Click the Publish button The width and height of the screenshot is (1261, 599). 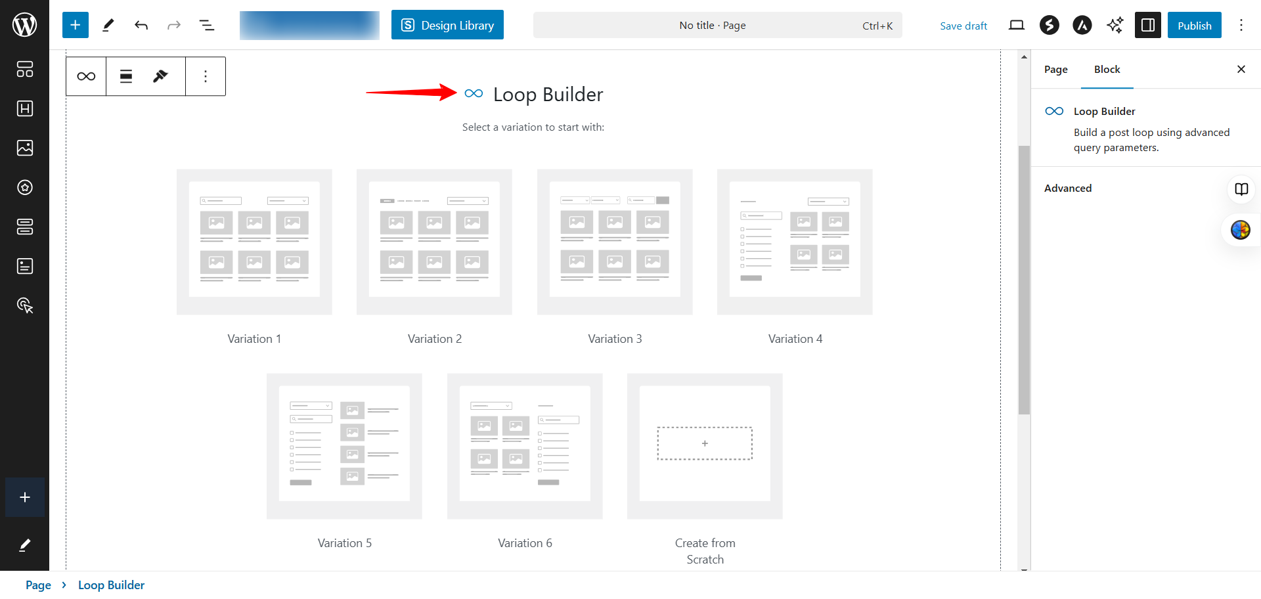(1195, 25)
